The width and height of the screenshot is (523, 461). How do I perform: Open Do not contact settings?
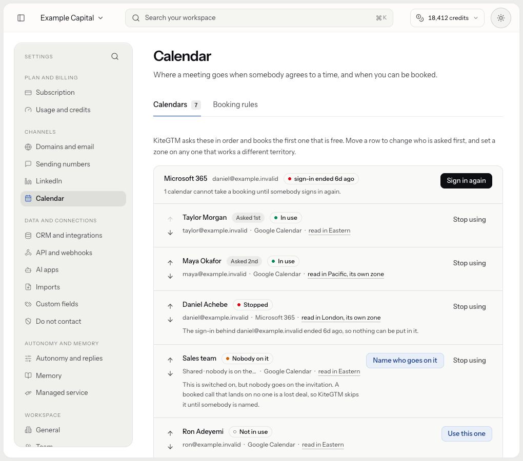73,322
